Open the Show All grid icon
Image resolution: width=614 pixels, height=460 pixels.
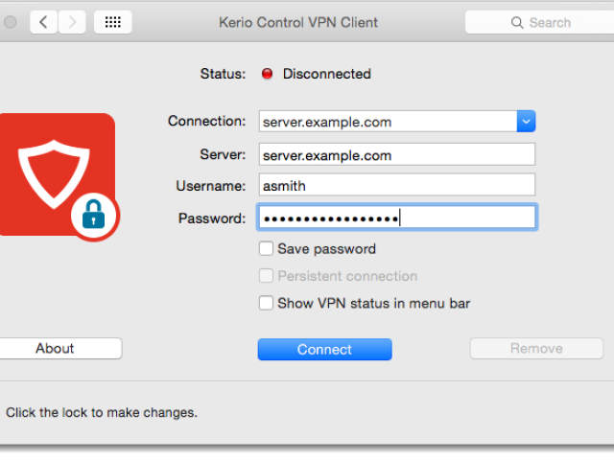[112, 22]
